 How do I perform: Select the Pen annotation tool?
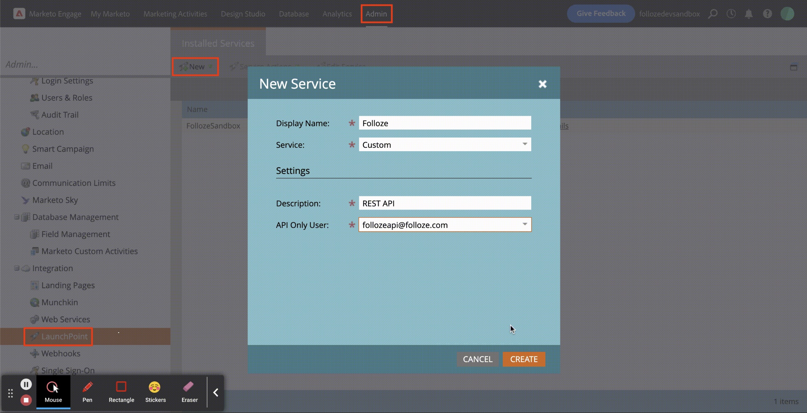coord(88,392)
